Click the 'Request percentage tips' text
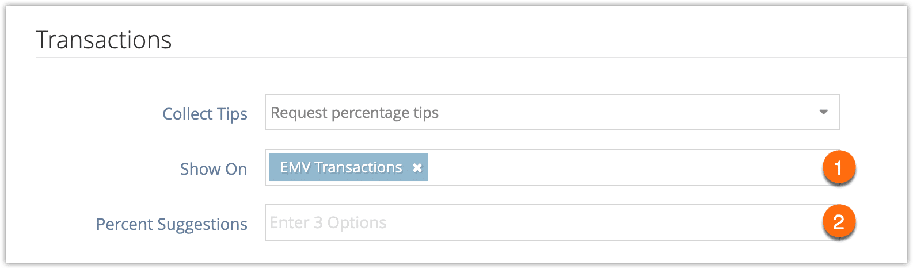This screenshot has height=269, width=913. pyautogui.click(x=355, y=113)
